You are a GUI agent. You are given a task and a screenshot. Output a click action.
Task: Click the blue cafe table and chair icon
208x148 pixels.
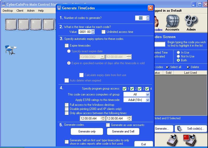click(11, 50)
